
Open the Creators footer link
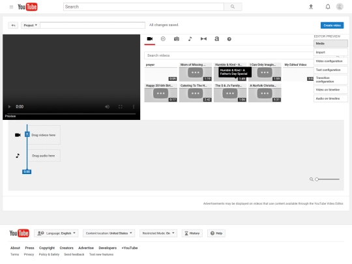[x=66, y=248]
